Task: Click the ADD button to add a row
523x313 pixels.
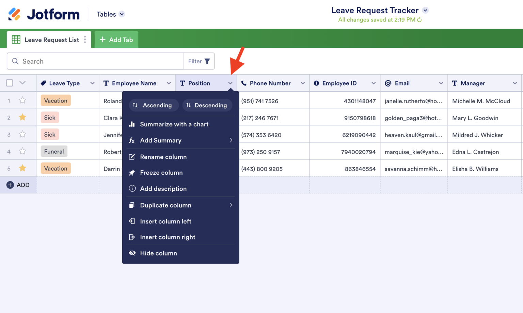Action: [x=18, y=185]
